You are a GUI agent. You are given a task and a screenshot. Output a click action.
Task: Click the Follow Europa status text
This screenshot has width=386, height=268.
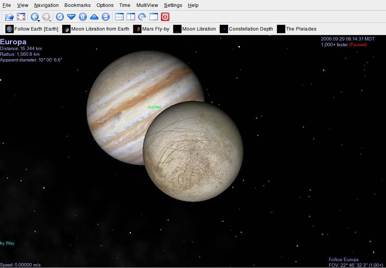point(343,259)
